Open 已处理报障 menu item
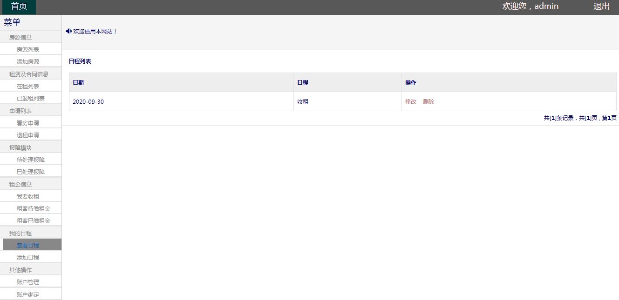The width and height of the screenshot is (619, 300). click(31, 172)
